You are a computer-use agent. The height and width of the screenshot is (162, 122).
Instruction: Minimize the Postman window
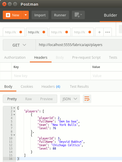click(x=10, y=4)
